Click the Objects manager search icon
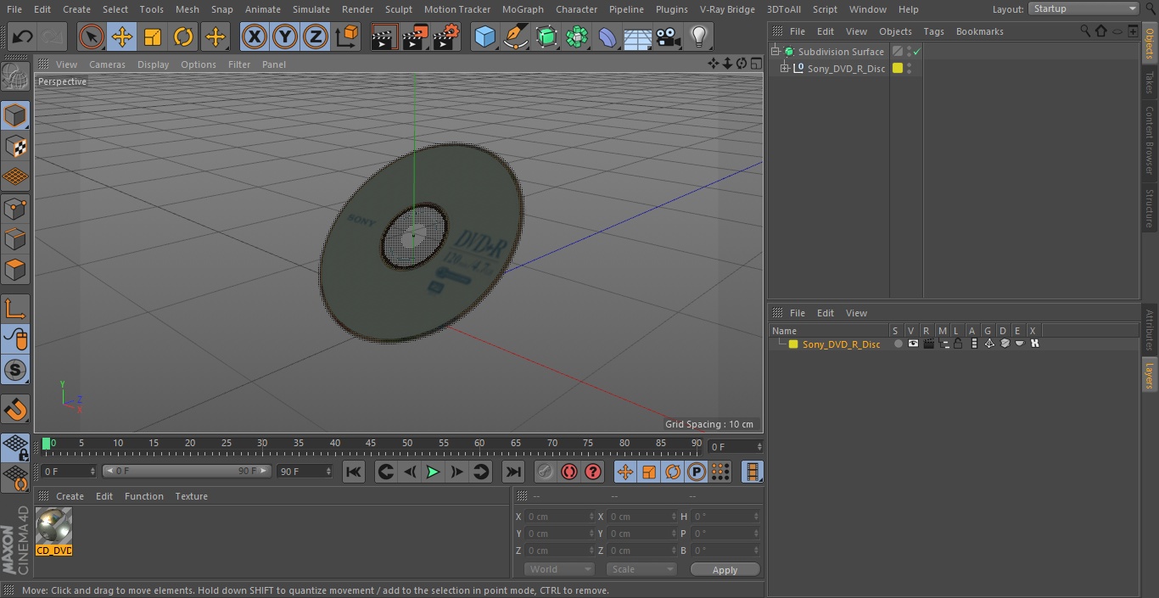The height and width of the screenshot is (598, 1159). pos(1085,31)
